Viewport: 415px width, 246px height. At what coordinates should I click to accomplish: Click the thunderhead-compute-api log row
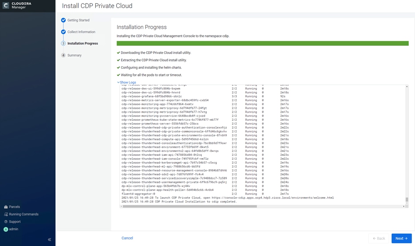(x=205, y=139)
